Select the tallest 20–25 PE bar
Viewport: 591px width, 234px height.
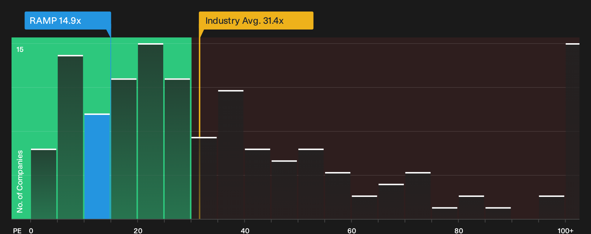click(x=151, y=131)
